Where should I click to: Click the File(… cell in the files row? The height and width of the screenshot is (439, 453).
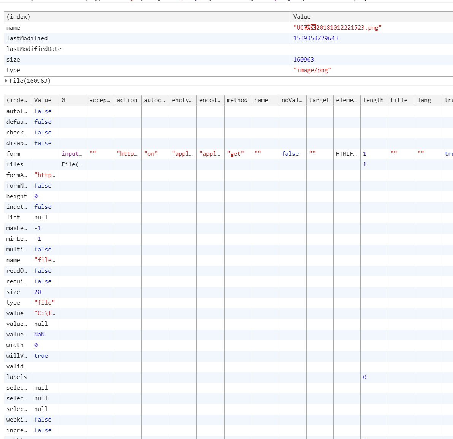click(x=72, y=164)
